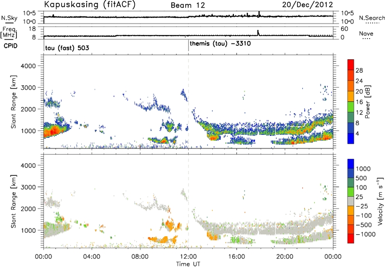Click the 4 value on Power colorbar
This screenshot has height=267, width=385.
point(357,133)
